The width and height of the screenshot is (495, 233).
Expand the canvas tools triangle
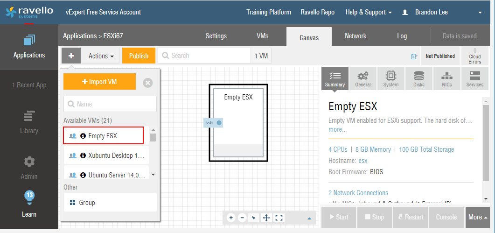309,219
